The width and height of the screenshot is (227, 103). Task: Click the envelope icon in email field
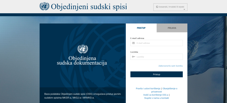pos(133,43)
